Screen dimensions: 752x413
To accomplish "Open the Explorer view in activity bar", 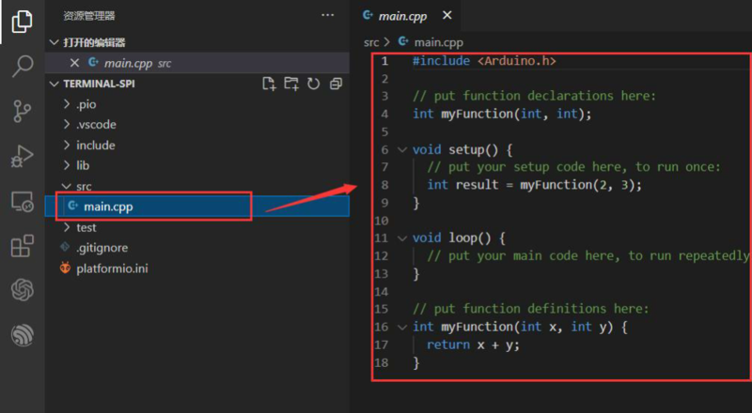I will 22,22.
